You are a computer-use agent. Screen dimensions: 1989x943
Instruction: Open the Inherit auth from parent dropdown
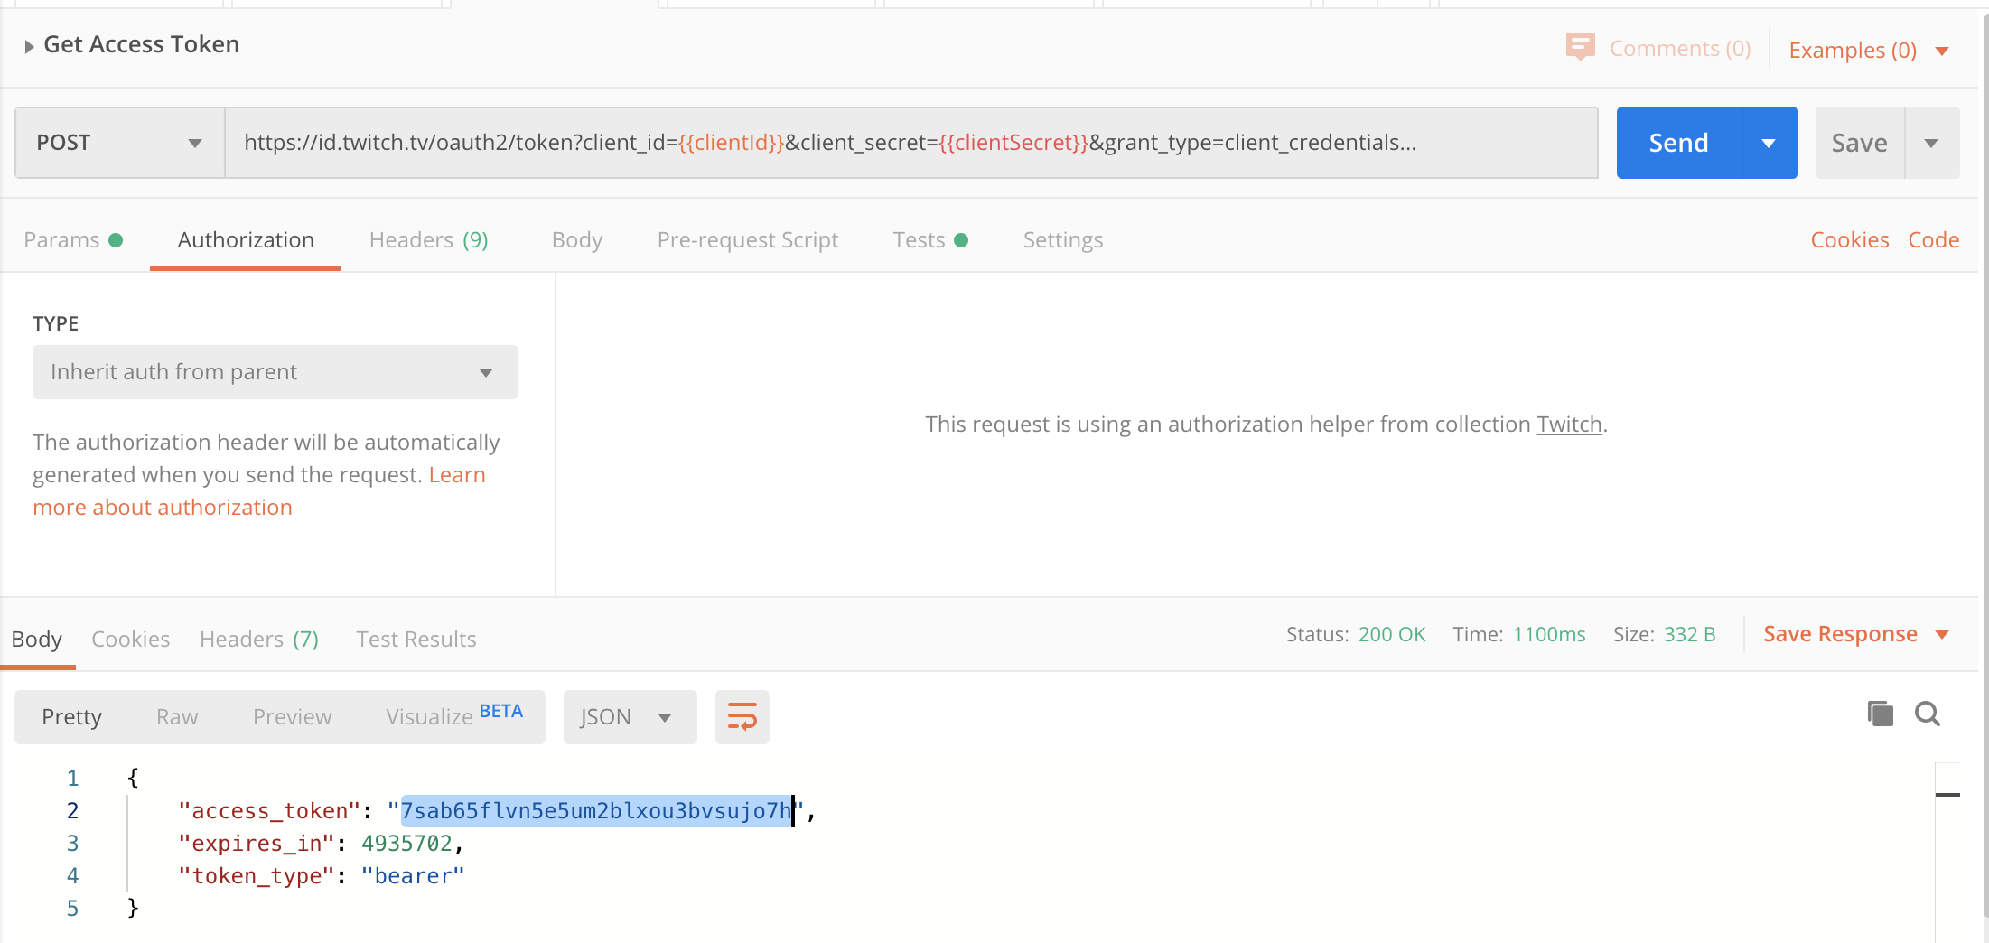pyautogui.click(x=275, y=371)
